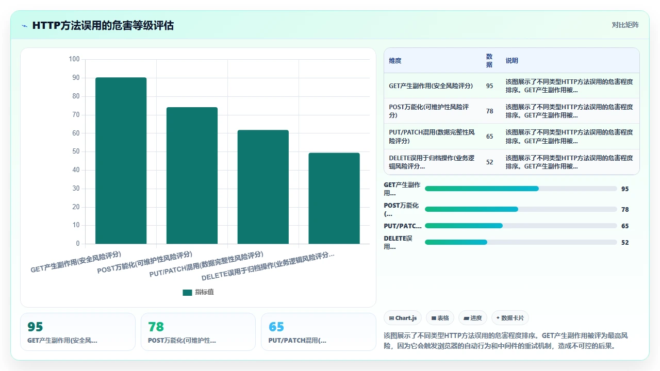Viewport: 660px width, 371px height.
Task: Click the DELETE误用于归档操作 bar in chart
Action: [334, 198]
